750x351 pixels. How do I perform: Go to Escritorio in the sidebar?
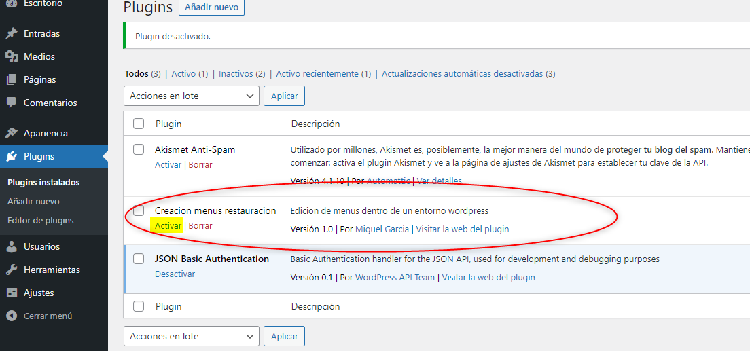click(43, 3)
